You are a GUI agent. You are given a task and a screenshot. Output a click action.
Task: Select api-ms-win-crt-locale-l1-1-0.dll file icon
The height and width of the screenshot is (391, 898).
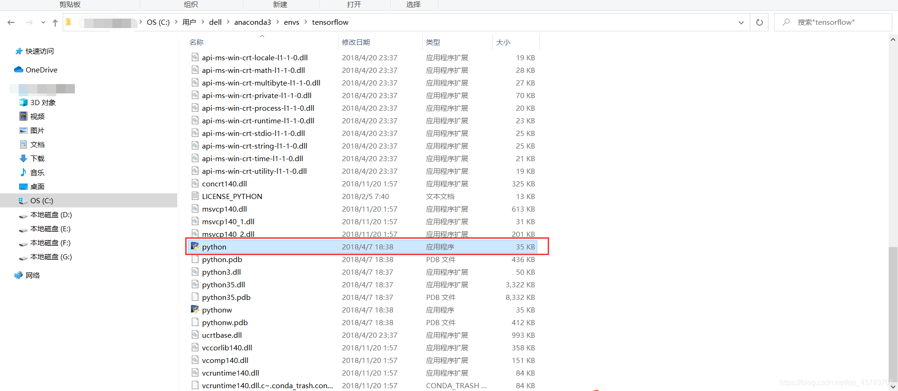[195, 57]
